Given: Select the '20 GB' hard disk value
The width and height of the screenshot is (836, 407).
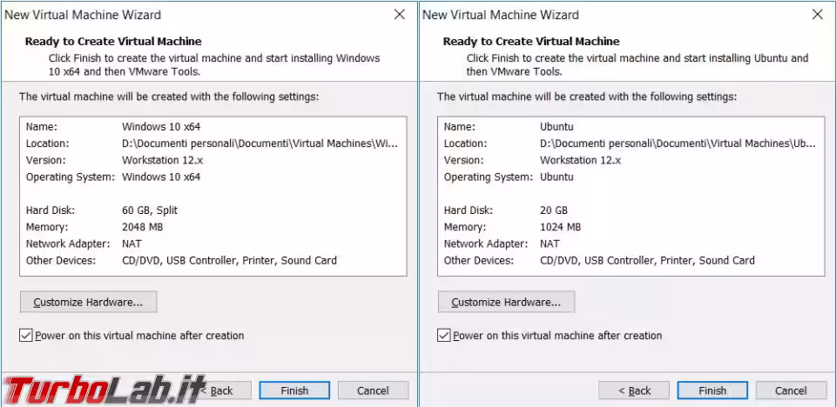Looking at the screenshot, I should tap(554, 210).
